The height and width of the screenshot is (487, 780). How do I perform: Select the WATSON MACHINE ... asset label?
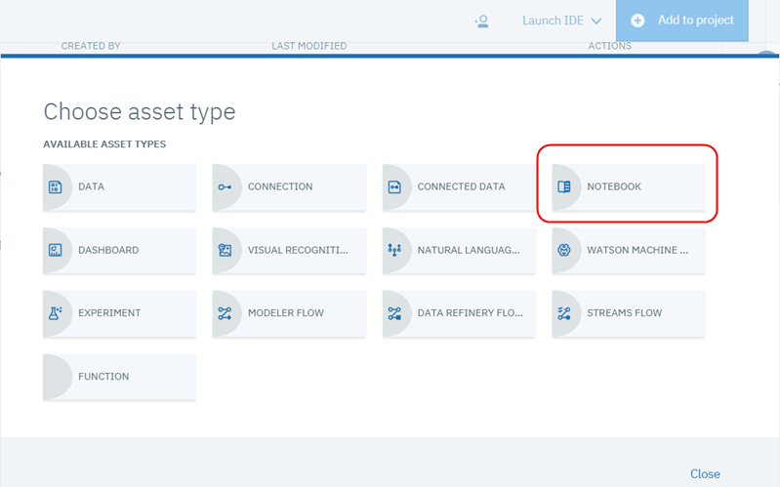tap(637, 250)
